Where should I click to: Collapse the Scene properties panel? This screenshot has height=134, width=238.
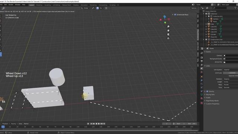[205, 52]
